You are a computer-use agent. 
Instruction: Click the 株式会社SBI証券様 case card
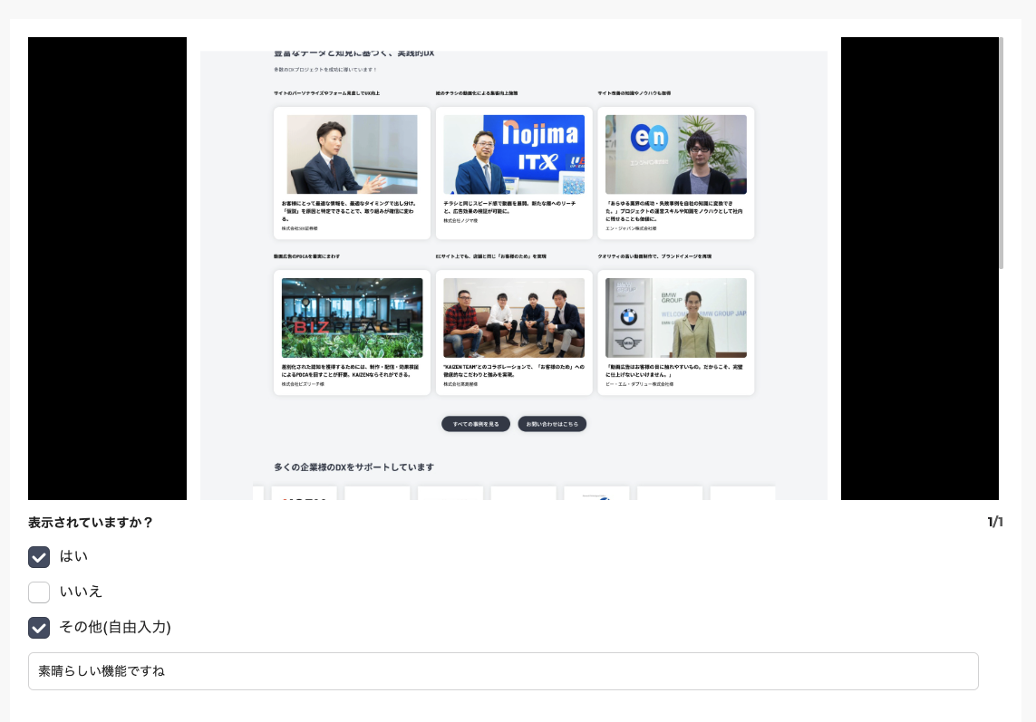tap(352, 172)
